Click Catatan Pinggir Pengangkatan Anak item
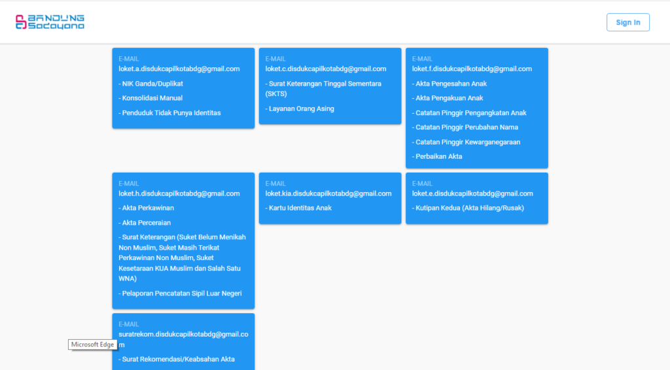 click(469, 112)
